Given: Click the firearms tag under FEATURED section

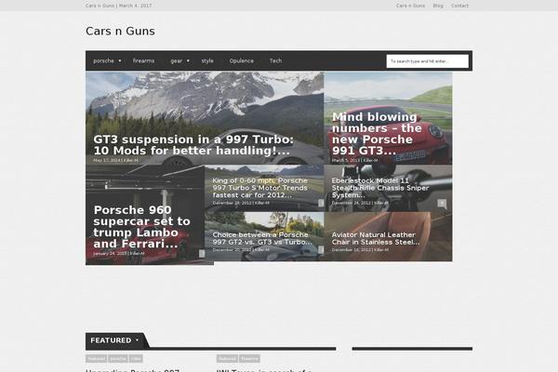Looking at the screenshot, I should 249,358.
